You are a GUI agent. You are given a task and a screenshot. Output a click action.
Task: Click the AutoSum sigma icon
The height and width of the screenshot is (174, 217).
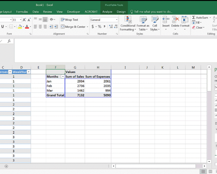(x=194, y=18)
